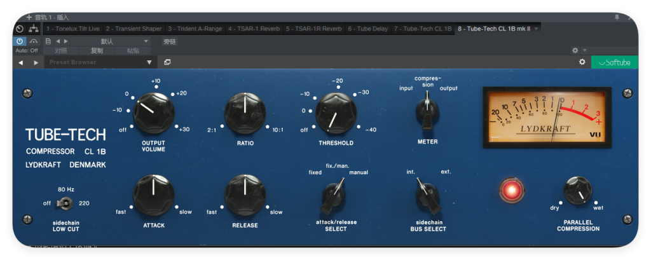Viewport: 651px width, 260px height.
Task: Open the routing view icon
Action: pyautogui.click(x=34, y=29)
